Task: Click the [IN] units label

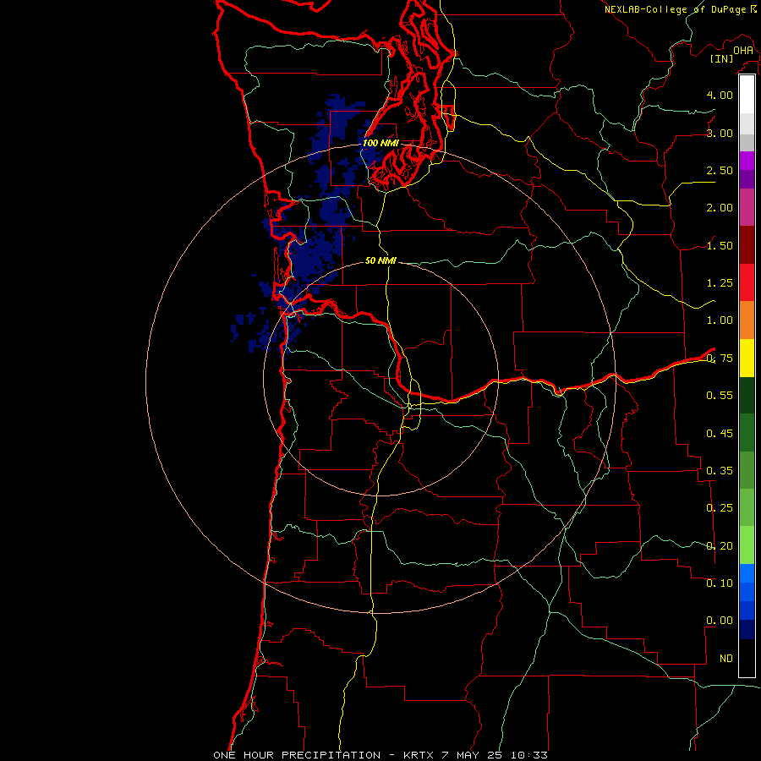Action: coord(722,58)
